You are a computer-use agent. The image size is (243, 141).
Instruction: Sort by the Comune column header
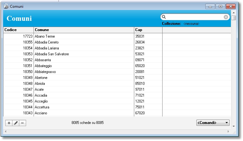[x=84, y=30]
